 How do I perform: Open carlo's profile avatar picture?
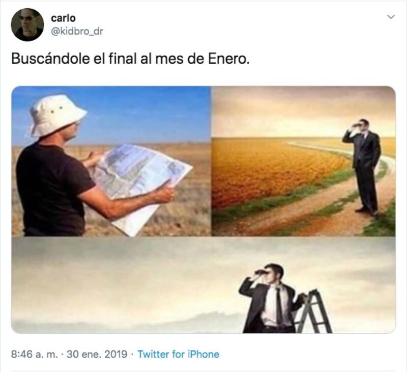(27, 24)
